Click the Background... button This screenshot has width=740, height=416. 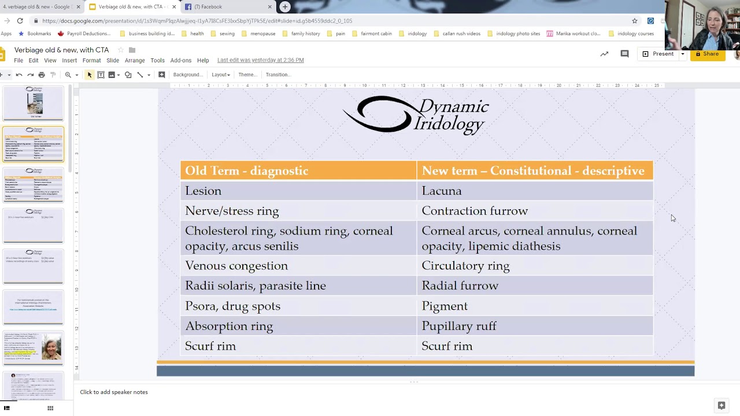[x=188, y=75]
